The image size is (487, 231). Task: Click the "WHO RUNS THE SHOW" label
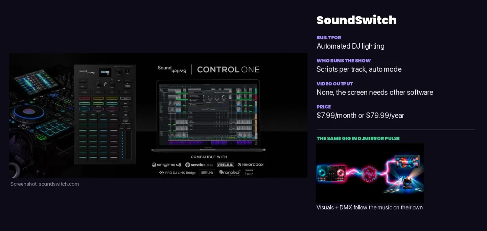click(344, 61)
